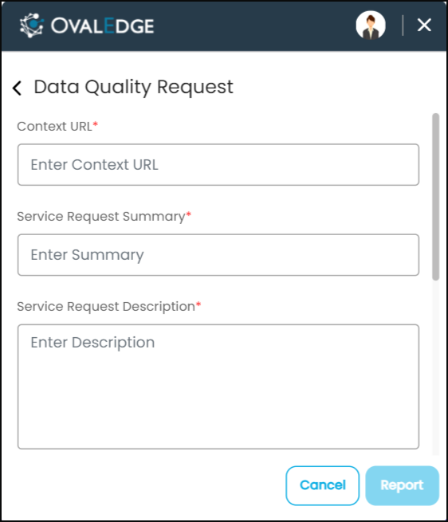
Task: Focus the Enter Context URL input
Action: click(218, 165)
